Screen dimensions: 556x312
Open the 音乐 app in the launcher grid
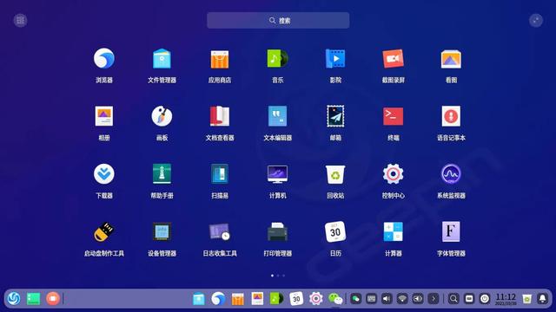click(x=278, y=59)
